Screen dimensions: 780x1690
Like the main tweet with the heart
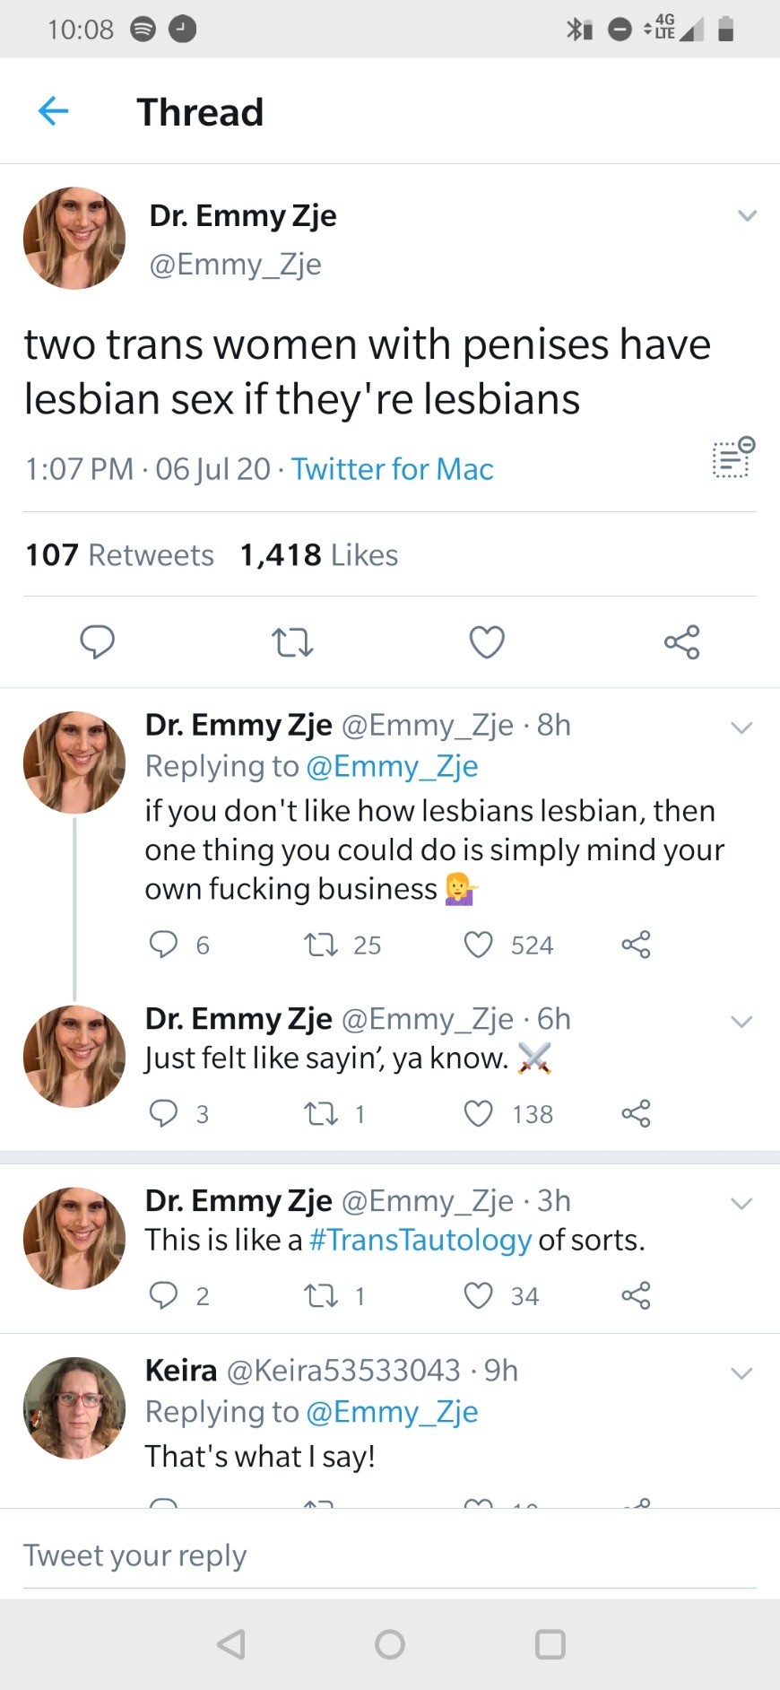(487, 642)
